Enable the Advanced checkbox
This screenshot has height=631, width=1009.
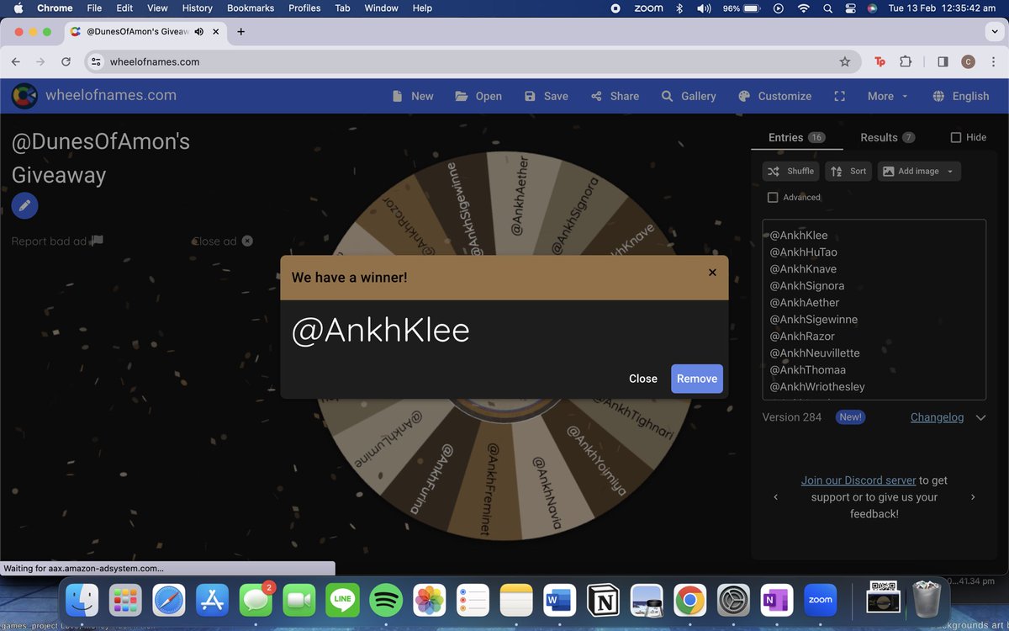pos(773,197)
